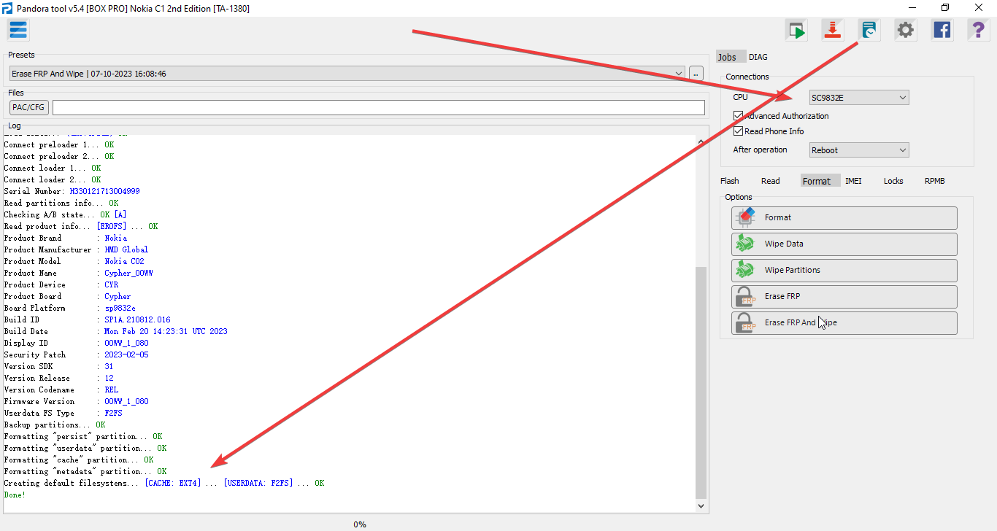Expand the Presets dropdown list

(680, 74)
